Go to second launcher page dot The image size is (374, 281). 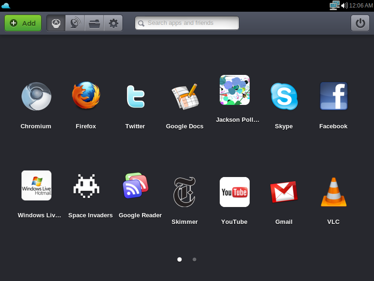tap(194, 259)
